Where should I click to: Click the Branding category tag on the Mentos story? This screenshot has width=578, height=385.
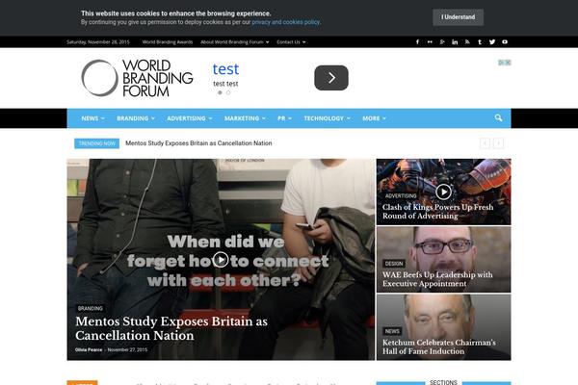coord(91,308)
